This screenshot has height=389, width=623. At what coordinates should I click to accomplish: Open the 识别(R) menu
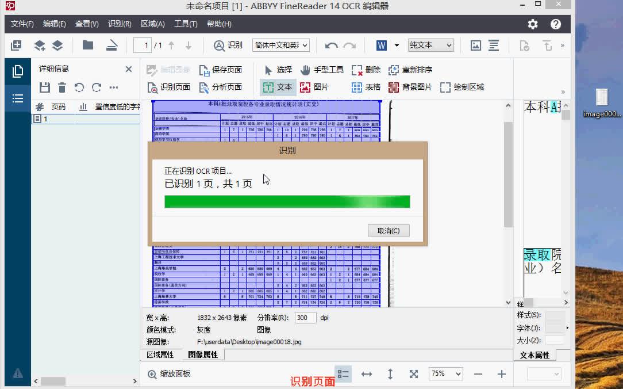tap(120, 24)
